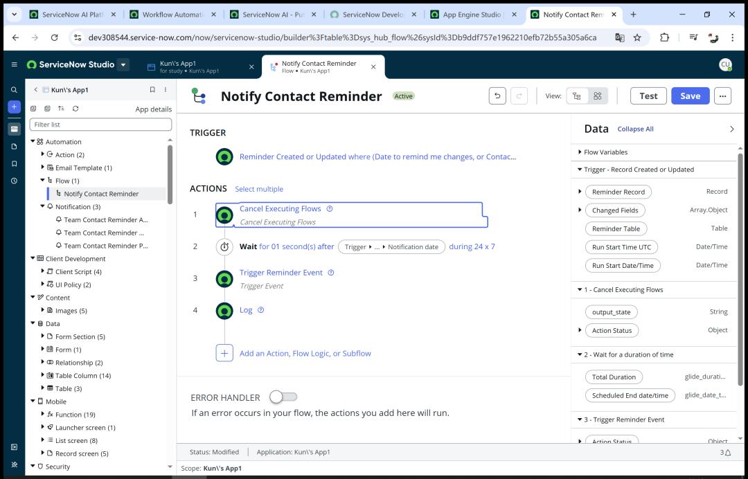Collapse the Automation tree section
Viewport: 748px width, 479px height.
point(33,142)
